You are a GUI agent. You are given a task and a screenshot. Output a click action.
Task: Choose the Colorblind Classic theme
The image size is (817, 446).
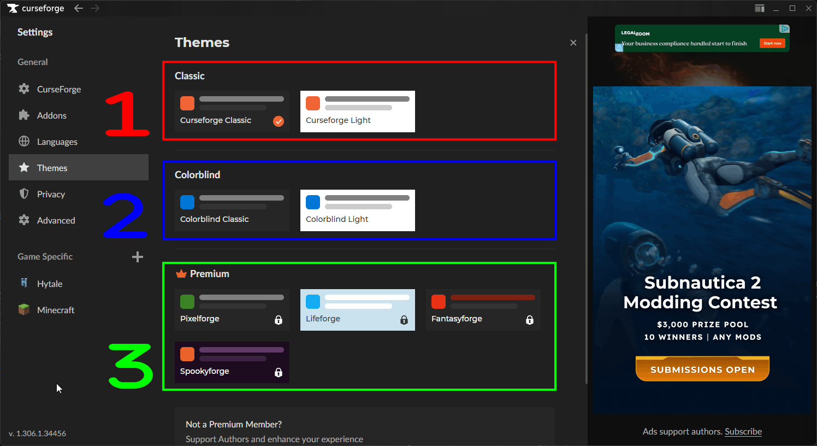pyautogui.click(x=232, y=210)
